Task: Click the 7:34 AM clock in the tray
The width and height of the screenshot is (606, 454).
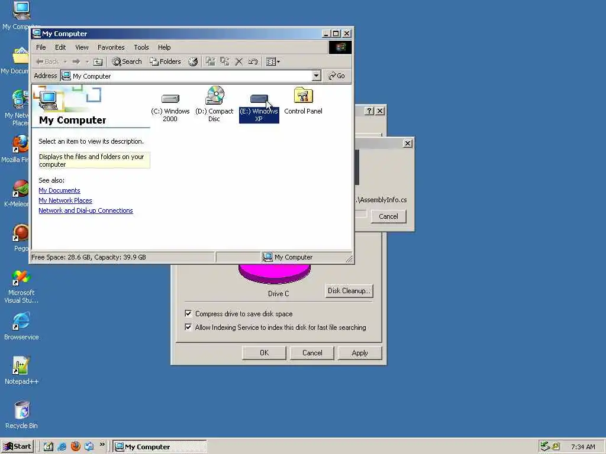Action: (x=583, y=447)
